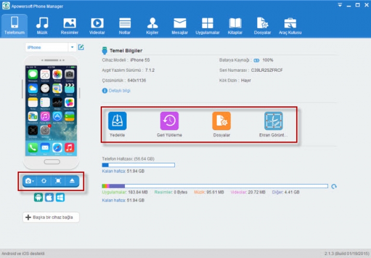This screenshot has height=258, width=371.
Task: Click serial number C39LR2SZFRCF
Action: 267,70
